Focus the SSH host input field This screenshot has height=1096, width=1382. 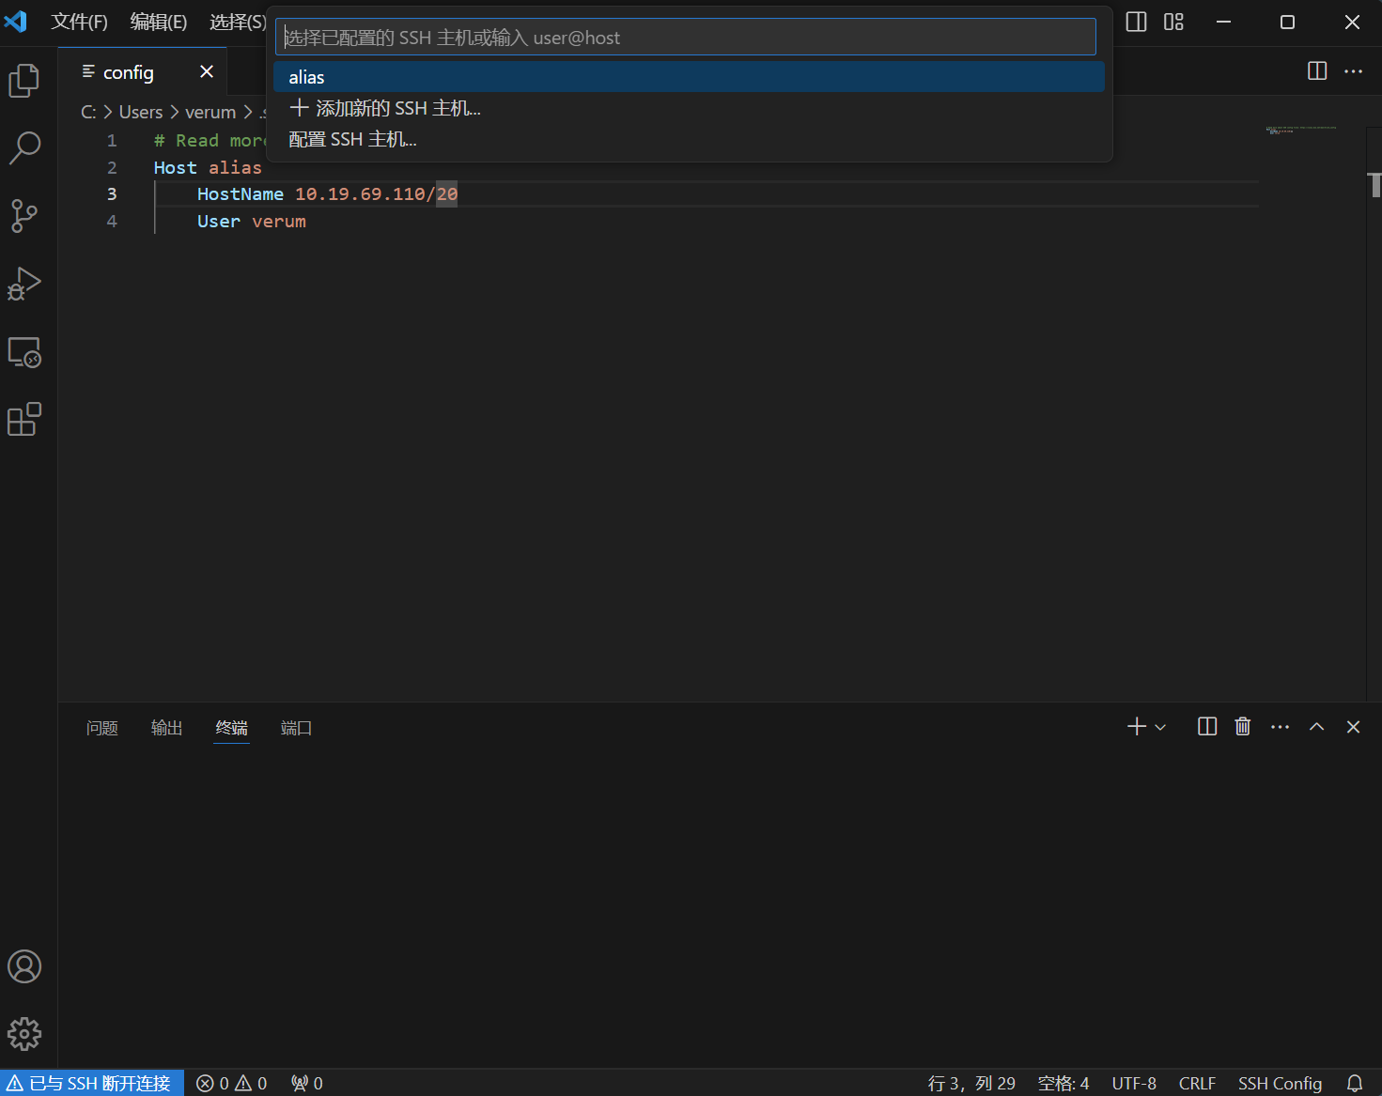(x=686, y=38)
